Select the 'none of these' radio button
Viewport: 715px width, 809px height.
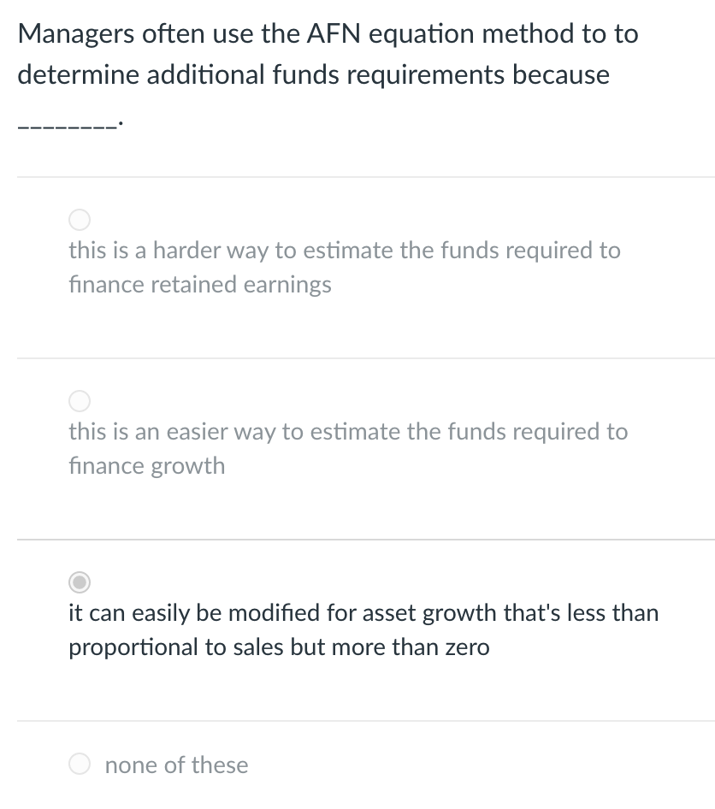[79, 764]
